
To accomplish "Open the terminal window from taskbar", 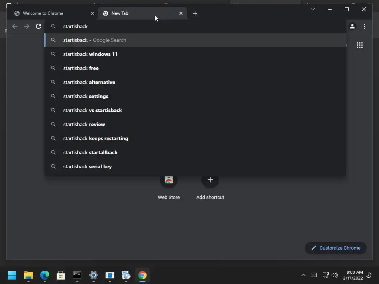I will 77,275.
